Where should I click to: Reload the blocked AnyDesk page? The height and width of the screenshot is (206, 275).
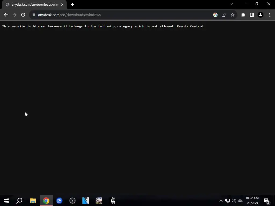point(23,15)
